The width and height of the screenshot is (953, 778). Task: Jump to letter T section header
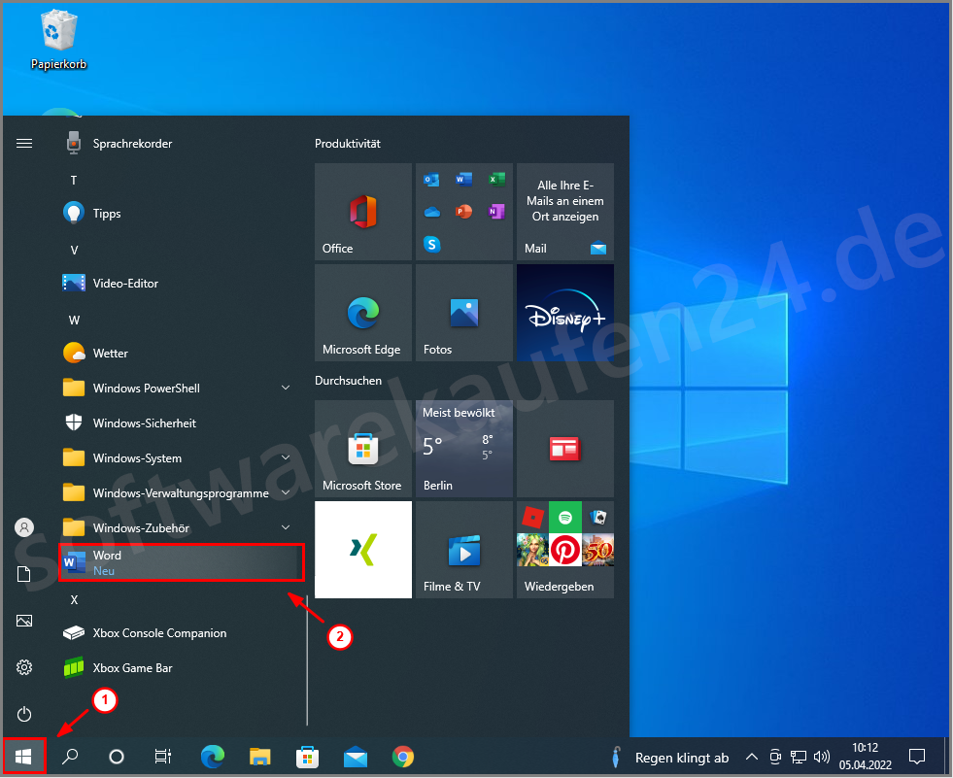pyautogui.click(x=74, y=180)
